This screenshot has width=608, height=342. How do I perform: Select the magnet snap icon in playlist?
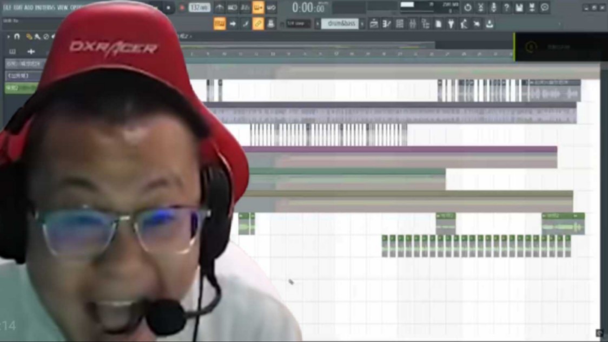click(x=17, y=37)
